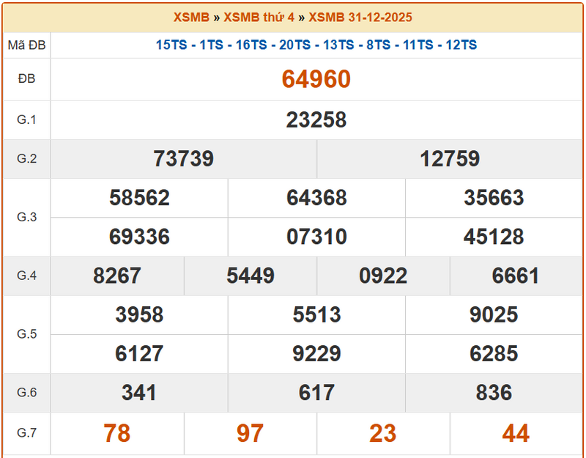The image size is (586, 458).
Task: Click the G.7 number 78
Action: [117, 433]
